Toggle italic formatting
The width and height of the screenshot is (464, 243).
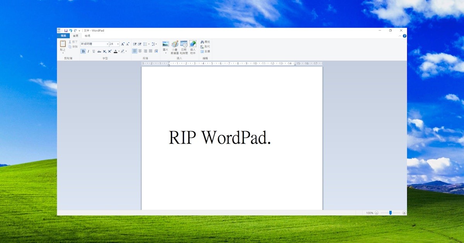88,51
